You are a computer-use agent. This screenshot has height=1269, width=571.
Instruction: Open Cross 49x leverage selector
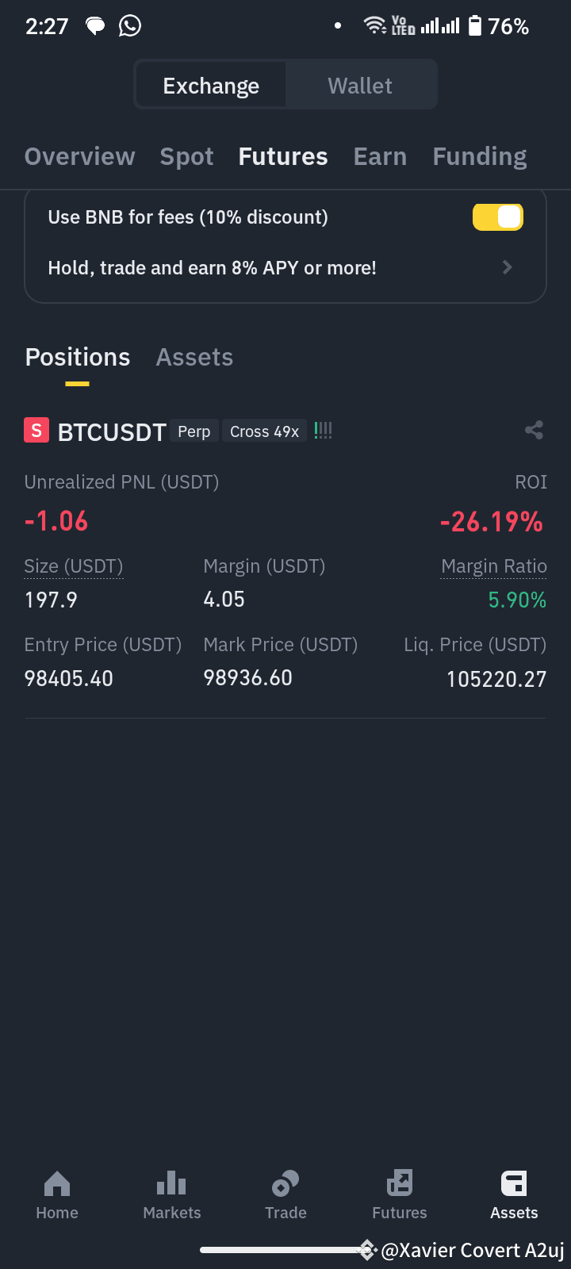coord(264,431)
